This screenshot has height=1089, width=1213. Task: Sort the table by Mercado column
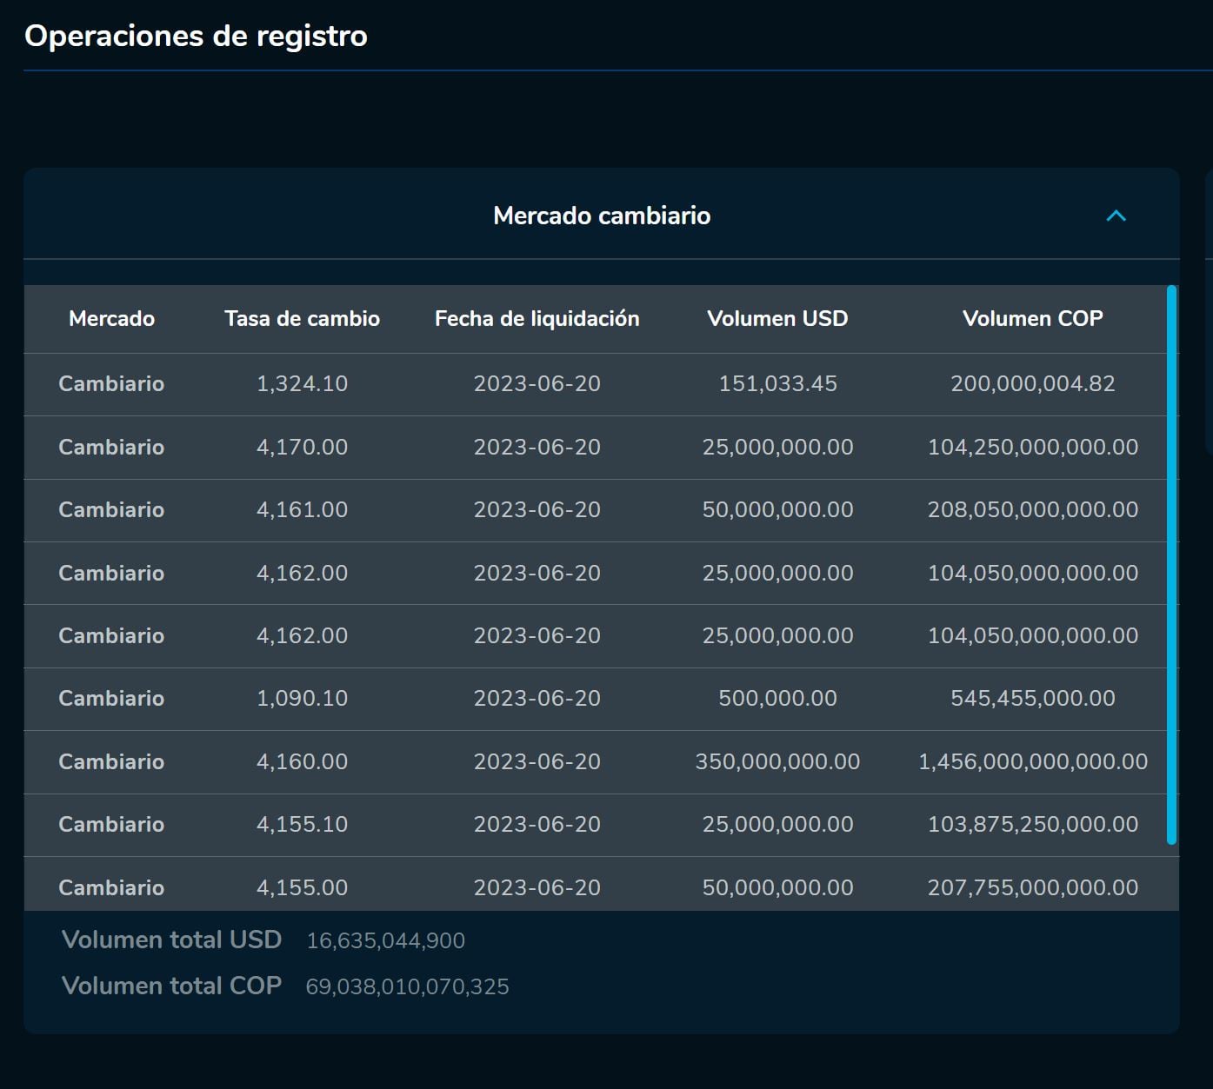pos(111,318)
